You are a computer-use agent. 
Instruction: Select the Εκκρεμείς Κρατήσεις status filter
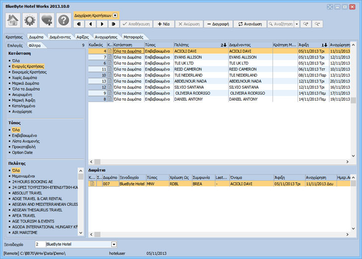point(29,72)
